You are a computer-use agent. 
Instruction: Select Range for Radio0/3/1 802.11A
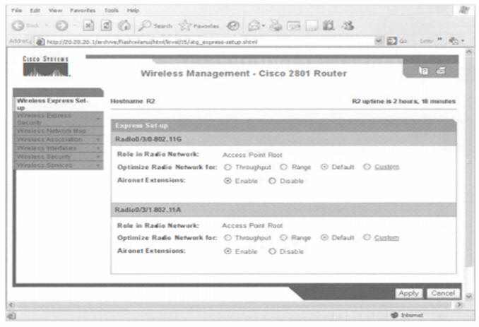pyautogui.click(x=284, y=237)
